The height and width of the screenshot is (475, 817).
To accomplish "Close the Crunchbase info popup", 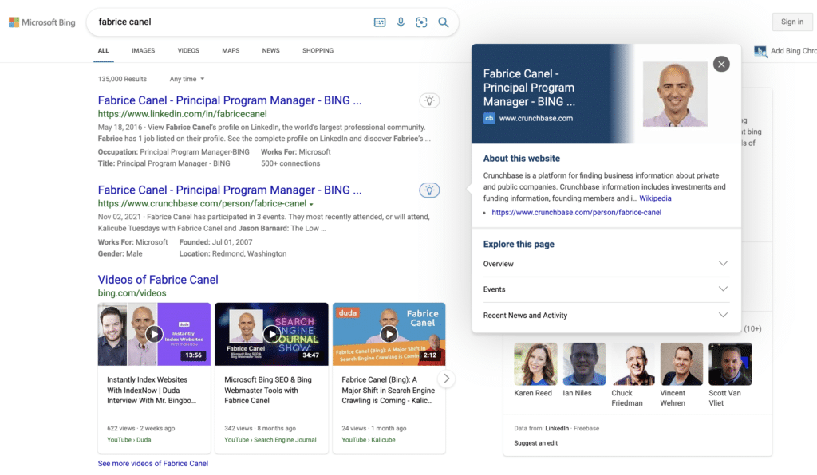I will [x=721, y=64].
